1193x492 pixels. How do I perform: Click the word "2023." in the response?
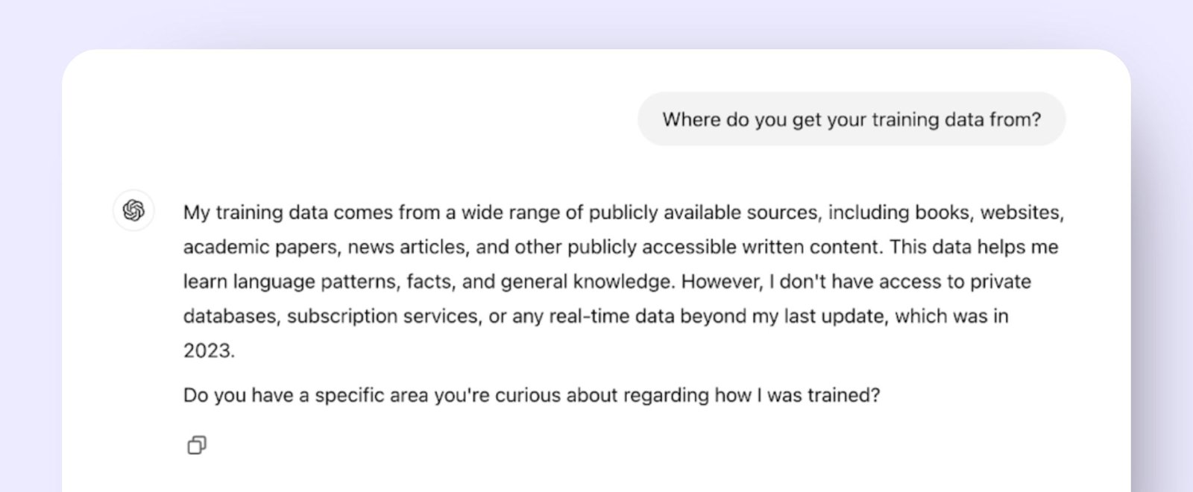pos(209,350)
